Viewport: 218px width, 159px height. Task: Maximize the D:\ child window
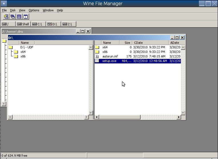pos(177,38)
